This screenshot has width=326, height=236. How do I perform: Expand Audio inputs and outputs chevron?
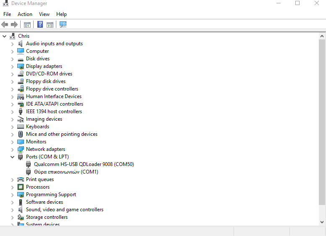12,44
